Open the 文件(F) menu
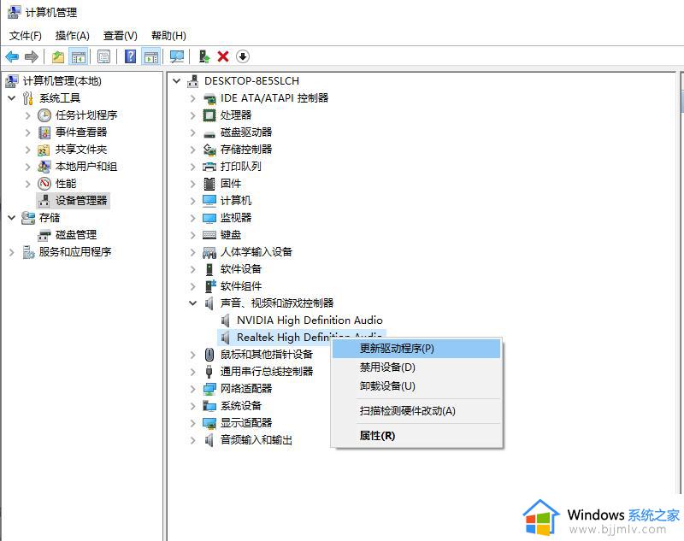Image resolution: width=684 pixels, height=541 pixels. (x=26, y=35)
